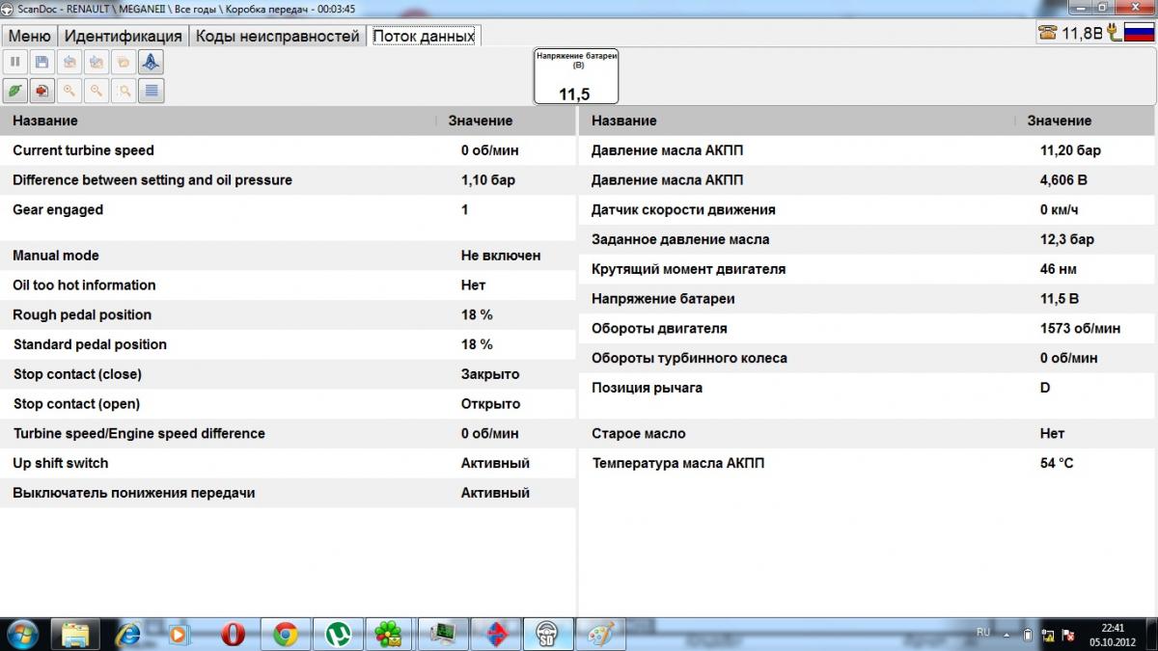Select the Manual mode row

tap(289, 256)
